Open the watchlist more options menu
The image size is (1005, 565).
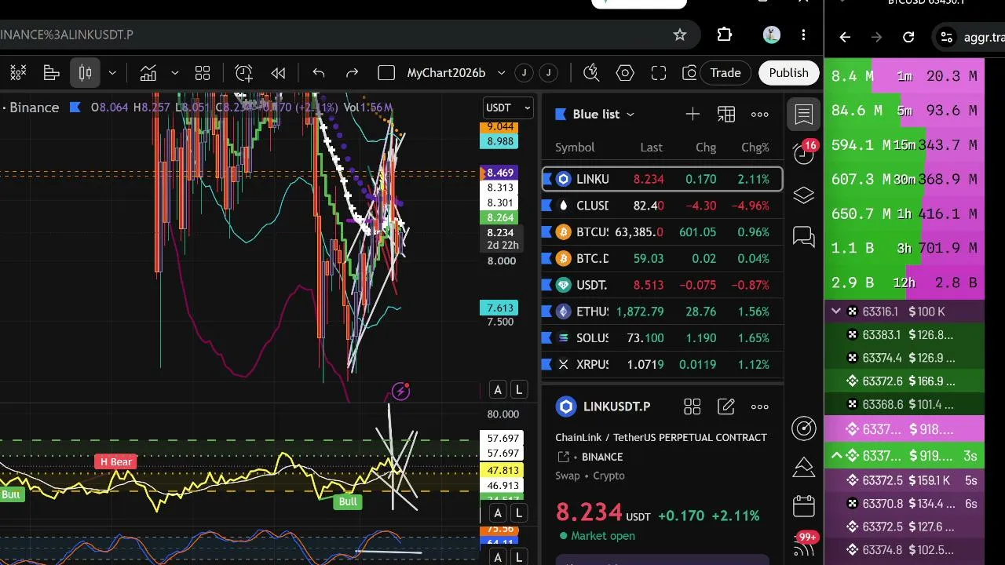tap(760, 115)
